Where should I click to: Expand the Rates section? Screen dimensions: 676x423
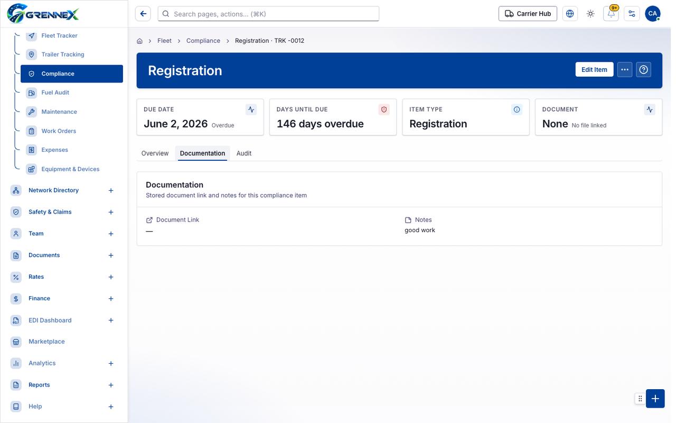(111, 277)
